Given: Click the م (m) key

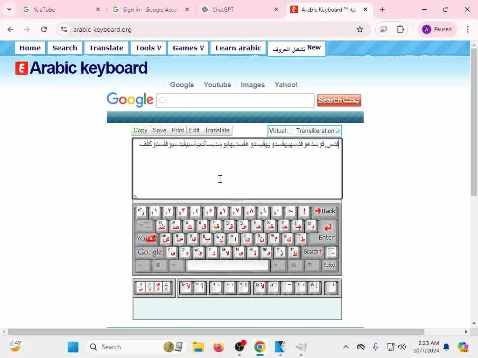Looking at the screenshot, I should (x=274, y=239).
